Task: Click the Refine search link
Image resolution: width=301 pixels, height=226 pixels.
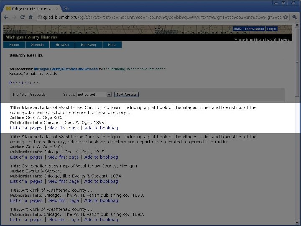Action: click(x=23, y=83)
